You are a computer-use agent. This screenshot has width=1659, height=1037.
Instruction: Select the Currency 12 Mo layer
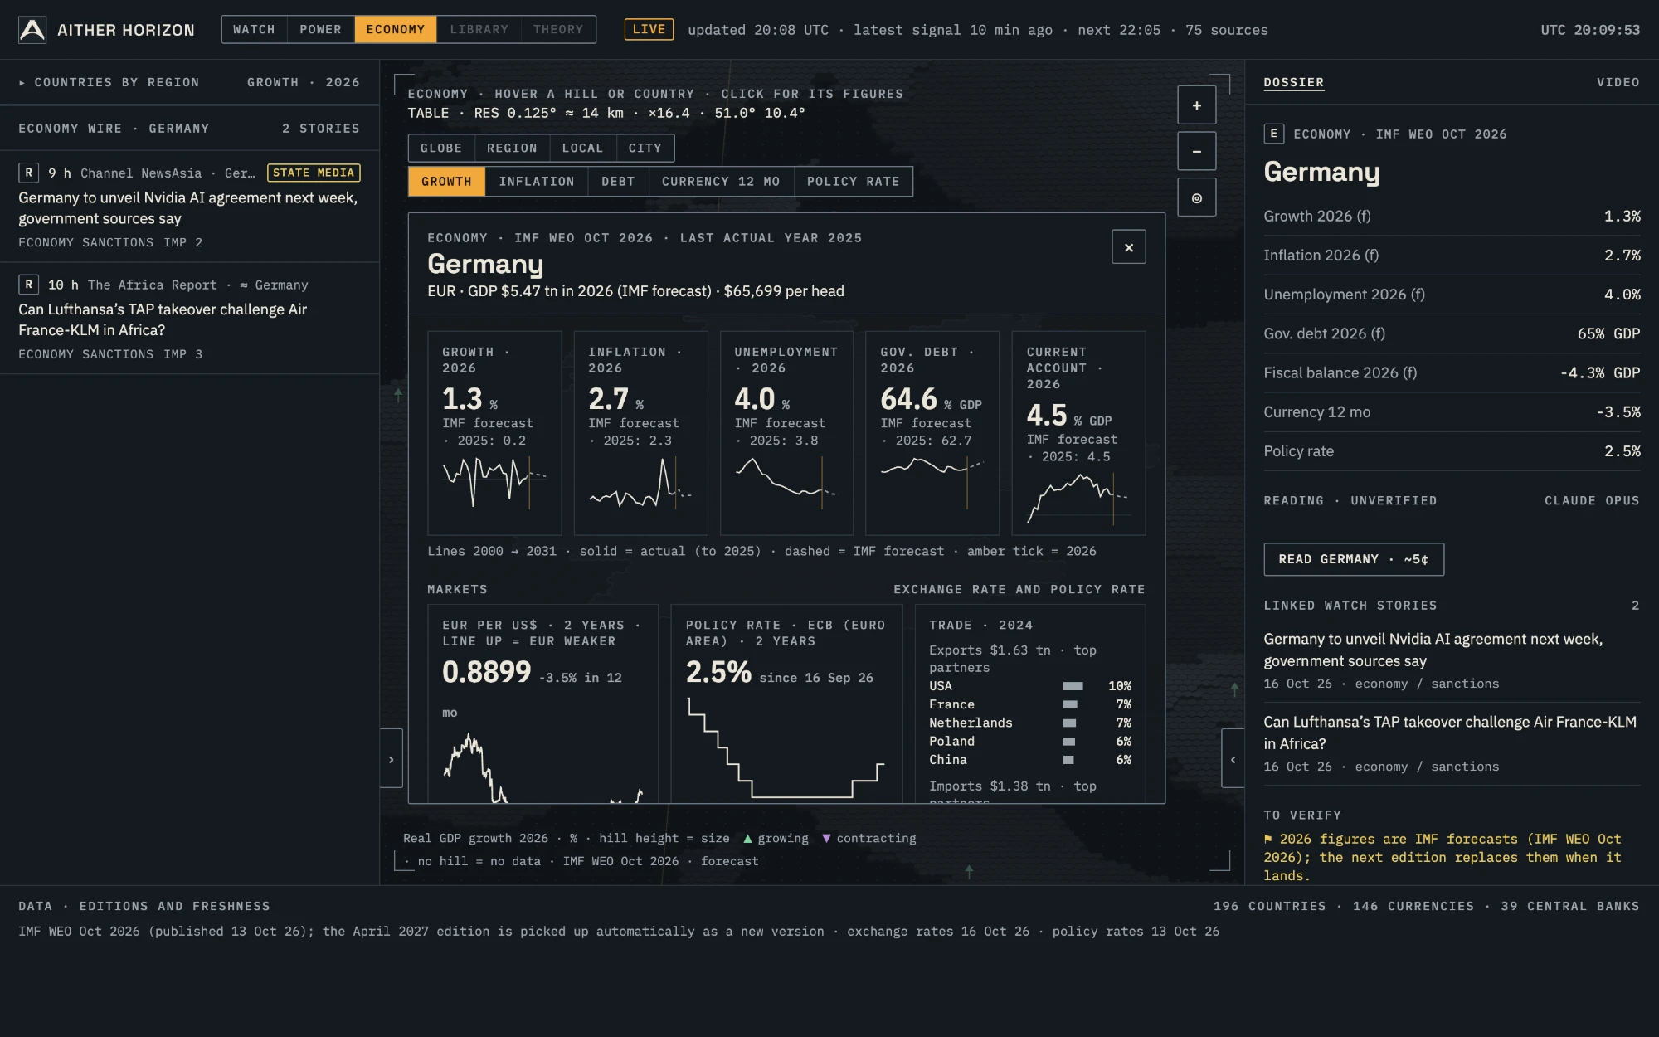(x=721, y=181)
